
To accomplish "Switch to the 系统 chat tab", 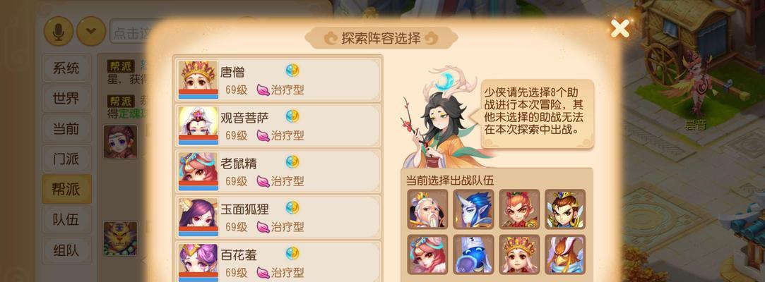I will (66, 68).
